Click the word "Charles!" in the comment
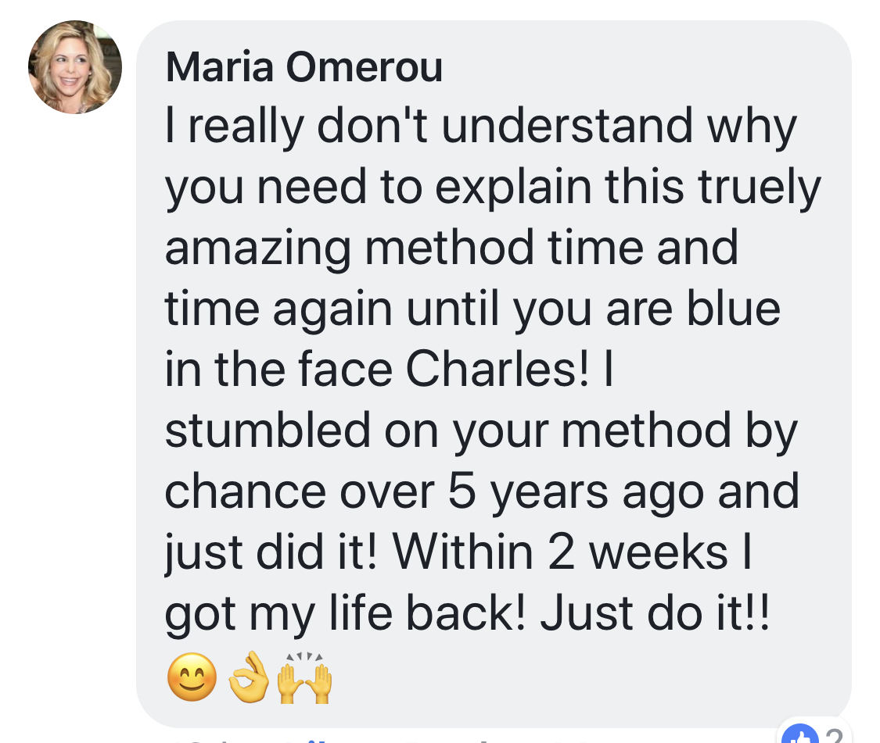880x743 pixels. coord(497,369)
